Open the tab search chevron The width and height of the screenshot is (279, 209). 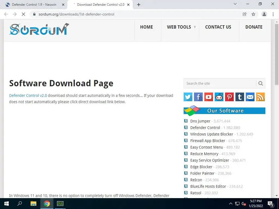coord(235,4)
